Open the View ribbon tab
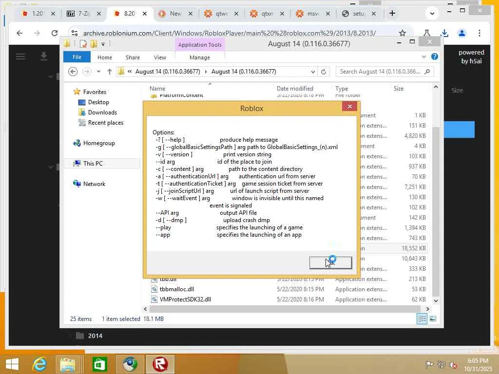This screenshot has width=499, height=374. (160, 57)
